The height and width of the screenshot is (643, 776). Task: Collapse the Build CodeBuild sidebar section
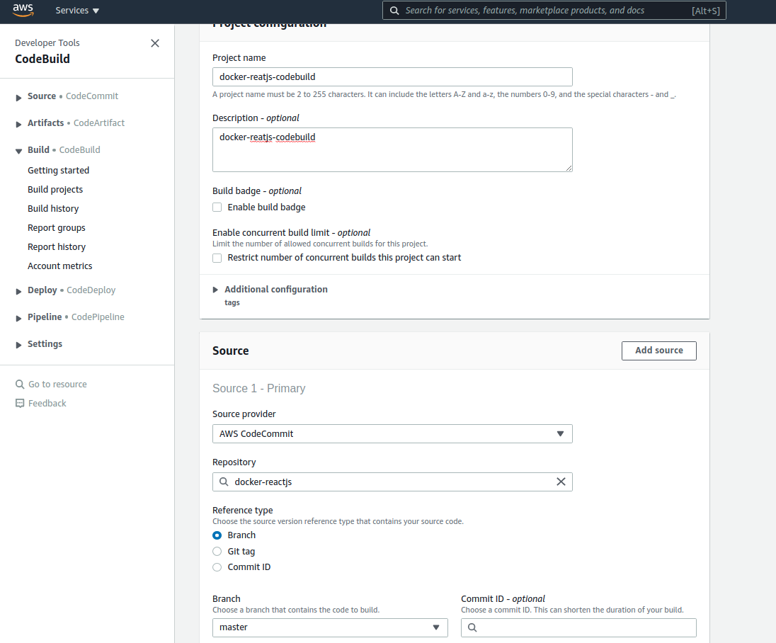point(18,149)
